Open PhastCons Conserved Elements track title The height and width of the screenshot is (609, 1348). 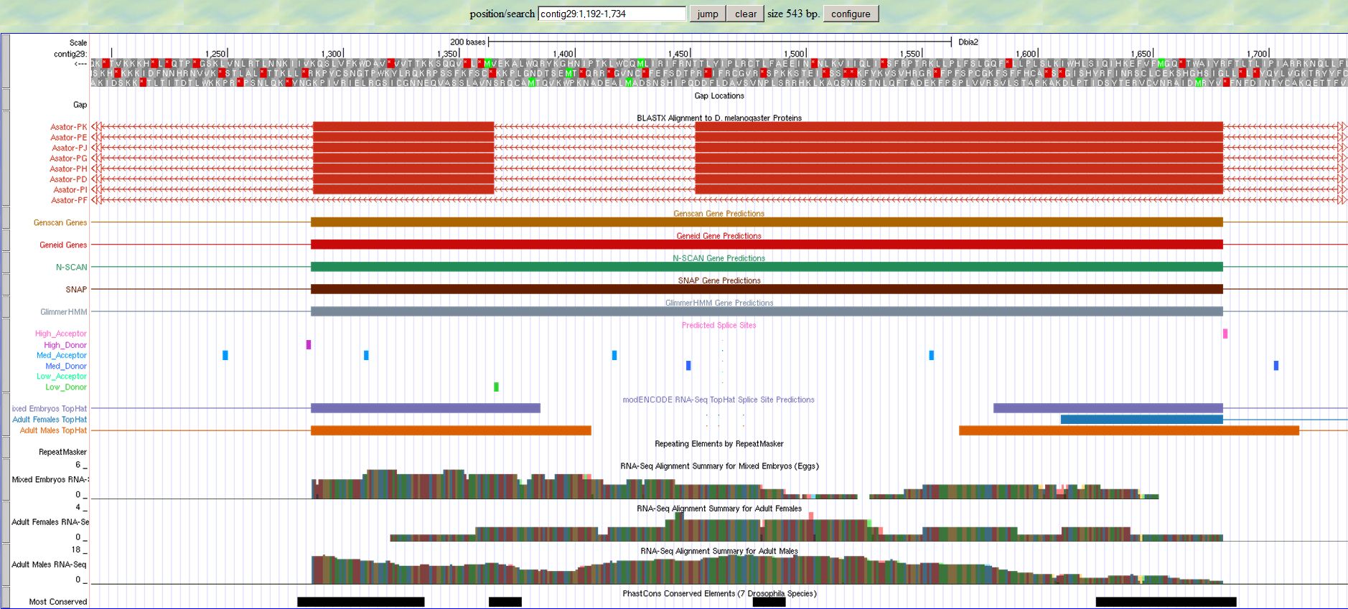click(x=719, y=593)
